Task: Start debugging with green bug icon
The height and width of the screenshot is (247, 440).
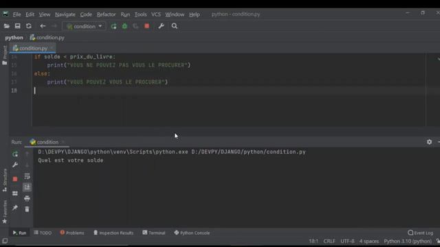Action: tap(124, 26)
